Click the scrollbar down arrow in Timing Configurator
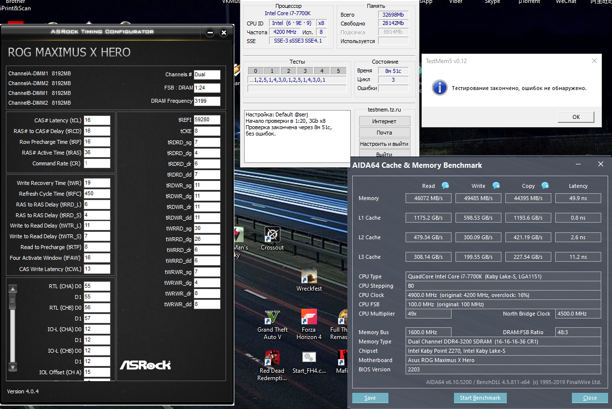Screen dimensions: 612x409 [x=13, y=366]
